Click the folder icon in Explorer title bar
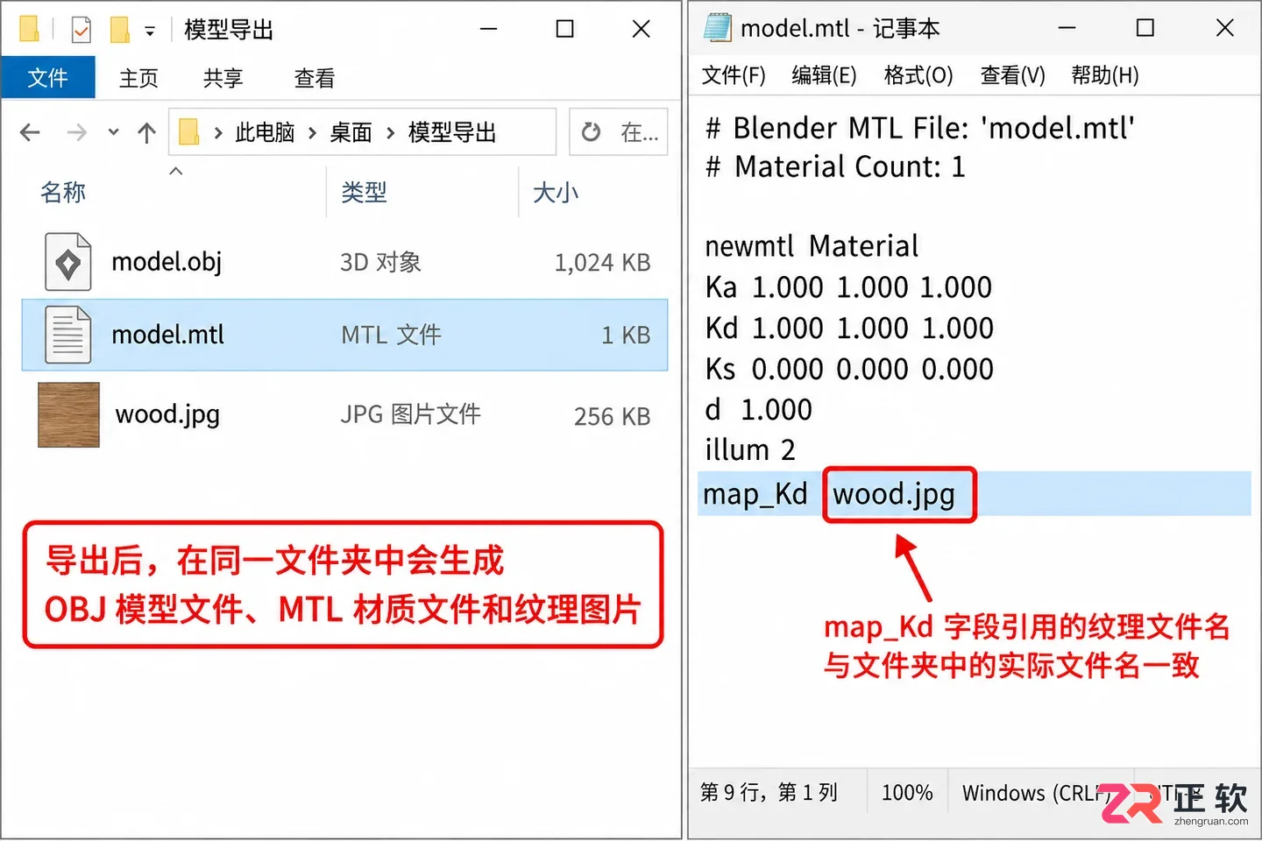1262x841 pixels. coord(29,29)
